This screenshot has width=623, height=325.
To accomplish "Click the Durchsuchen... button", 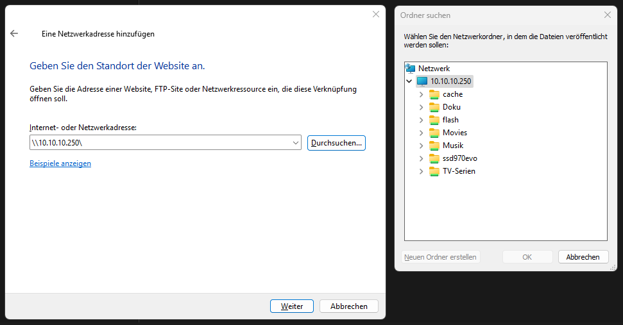I will coord(336,143).
